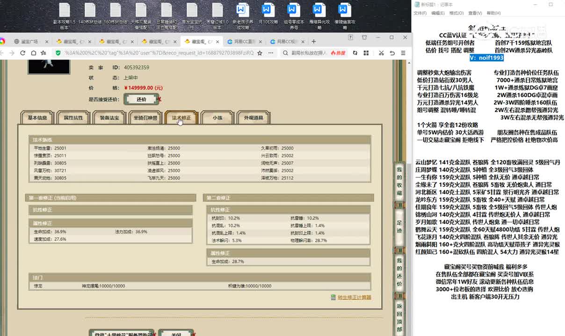Open desktop document 秦陵幽宫攻略
This screenshot has height=336, width=565.
click(x=345, y=16)
